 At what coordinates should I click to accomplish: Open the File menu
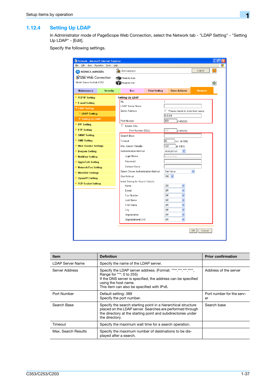click(x=77, y=66)
